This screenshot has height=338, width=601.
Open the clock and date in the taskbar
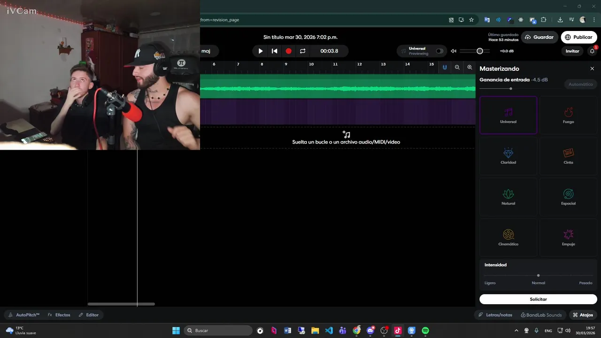[x=586, y=330]
